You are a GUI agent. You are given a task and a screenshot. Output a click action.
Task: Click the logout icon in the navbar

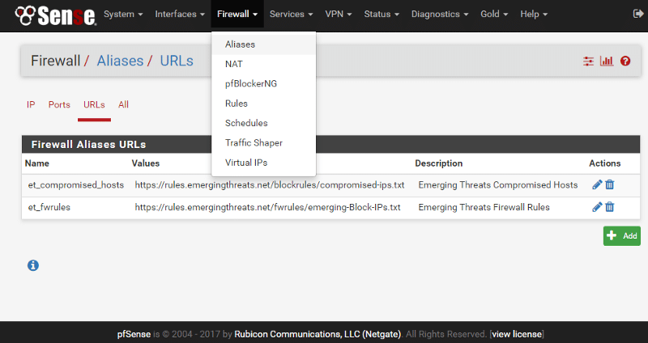(x=638, y=14)
